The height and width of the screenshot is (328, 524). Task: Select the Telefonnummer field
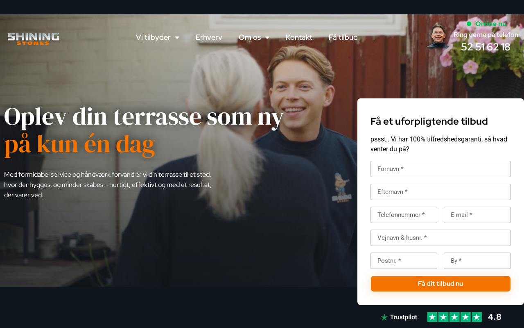point(404,215)
